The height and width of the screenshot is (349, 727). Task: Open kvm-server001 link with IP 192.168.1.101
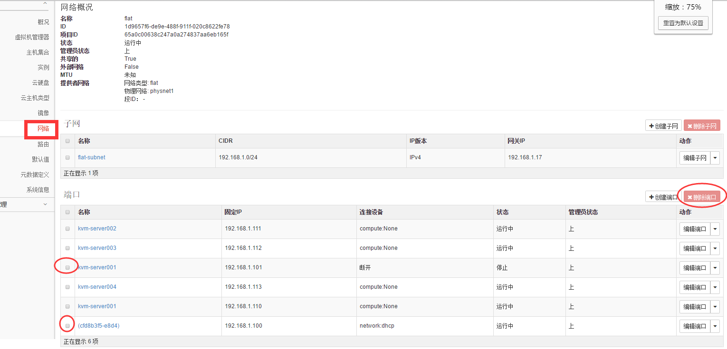point(97,267)
